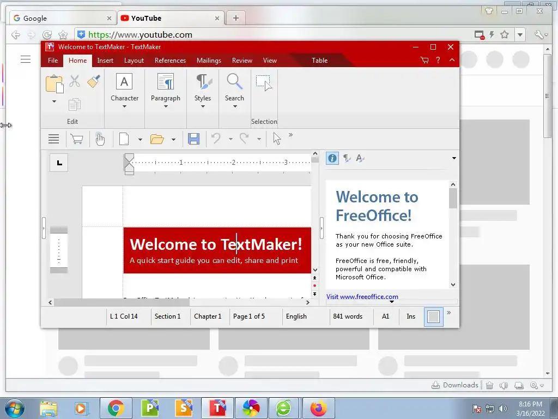Switch to the Insert ribbon tab
This screenshot has height=419, width=558.
(x=105, y=61)
